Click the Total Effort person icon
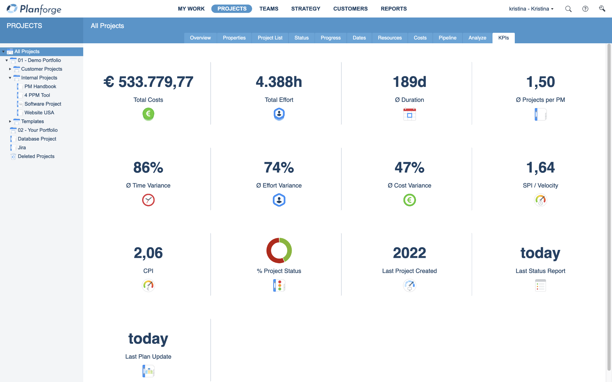 pyautogui.click(x=279, y=114)
